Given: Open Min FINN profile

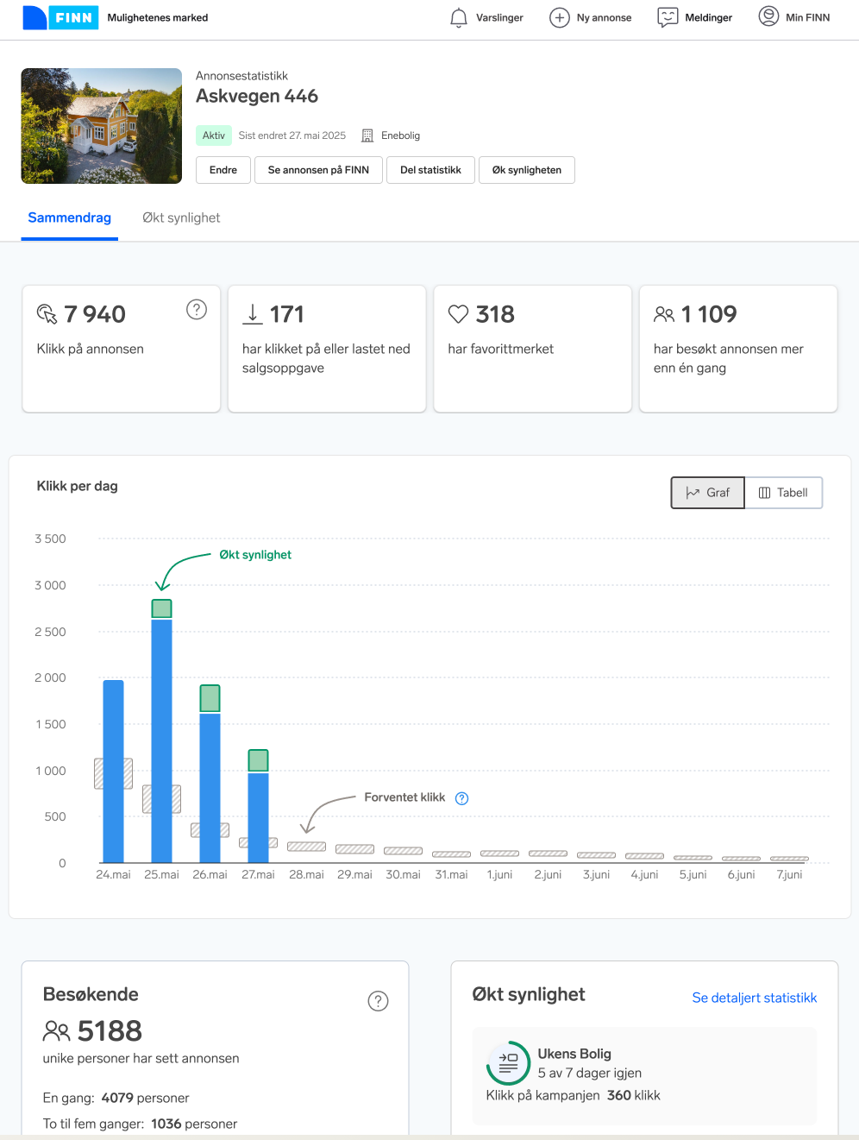Looking at the screenshot, I should click(794, 17).
